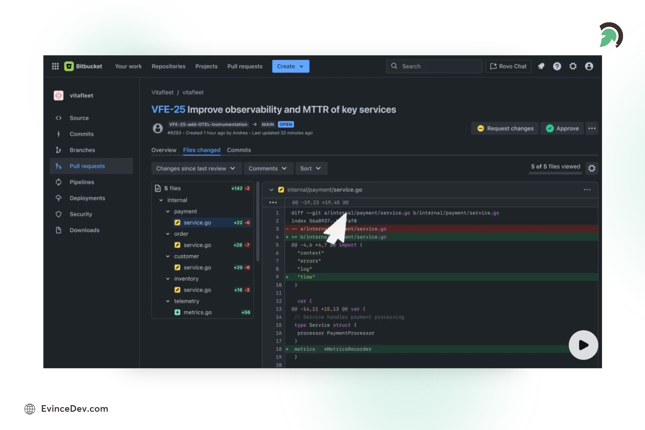The height and width of the screenshot is (430, 645).
Task: Click the 5 files document icon
Action: (158, 188)
